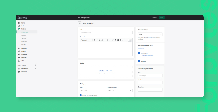The width and height of the screenshot is (218, 112).
Task: Click the Discard button
Action: point(154,18)
